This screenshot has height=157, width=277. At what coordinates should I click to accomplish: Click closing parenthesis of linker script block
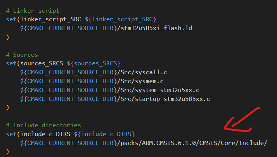click(x=7, y=37)
